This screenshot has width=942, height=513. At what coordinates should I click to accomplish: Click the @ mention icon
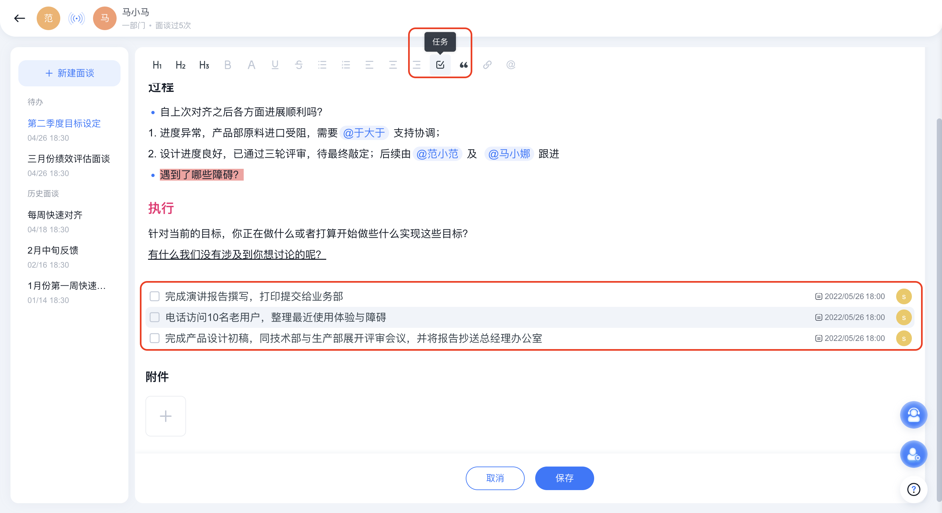(511, 65)
